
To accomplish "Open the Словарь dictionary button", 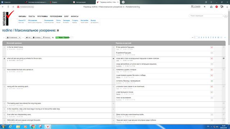I will pos(37,38).
